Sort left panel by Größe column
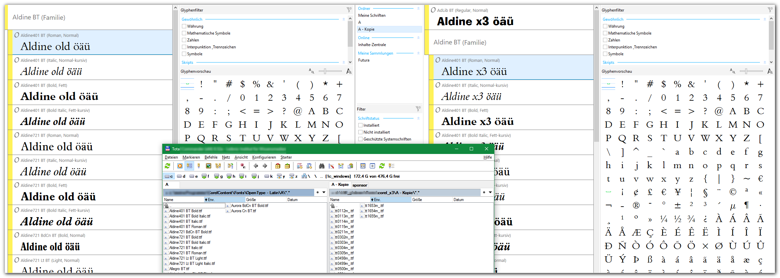 coord(266,200)
